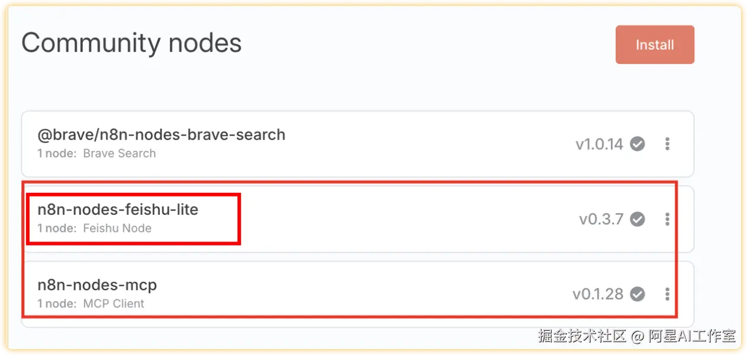Open three-dot menu for feishu-lite package
747x355 pixels.
click(667, 219)
